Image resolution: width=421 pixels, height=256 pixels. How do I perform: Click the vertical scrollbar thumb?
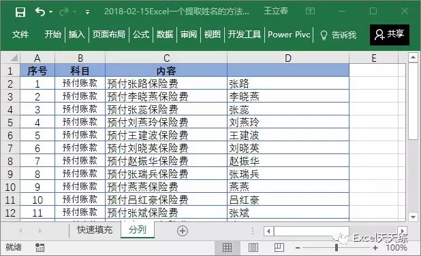(413, 101)
